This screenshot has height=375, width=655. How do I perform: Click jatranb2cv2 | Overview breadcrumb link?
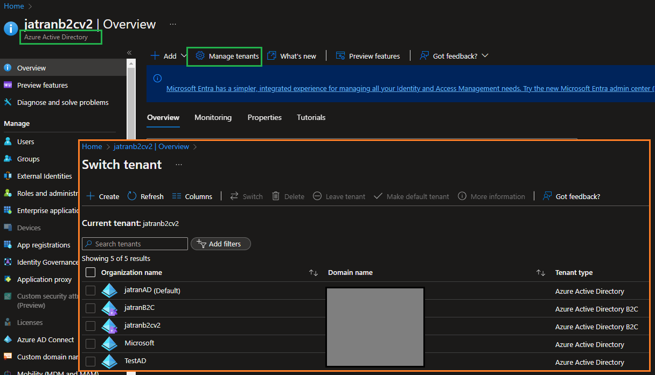click(x=151, y=146)
